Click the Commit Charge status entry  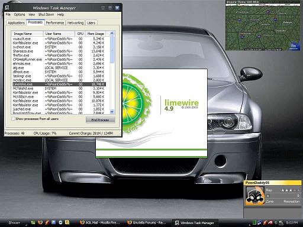point(91,134)
